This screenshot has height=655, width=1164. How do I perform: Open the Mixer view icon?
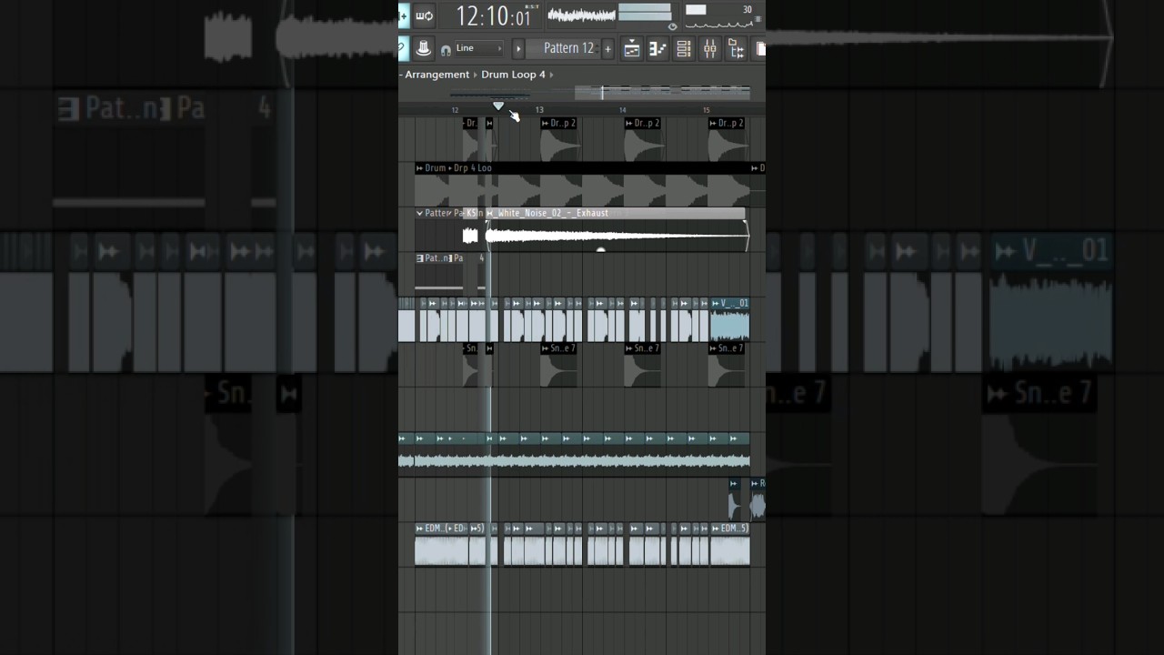pos(710,49)
